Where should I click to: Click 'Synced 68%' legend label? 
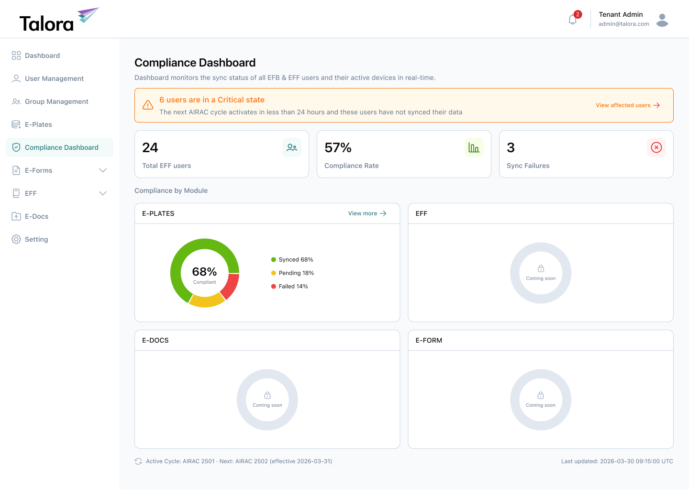296,260
